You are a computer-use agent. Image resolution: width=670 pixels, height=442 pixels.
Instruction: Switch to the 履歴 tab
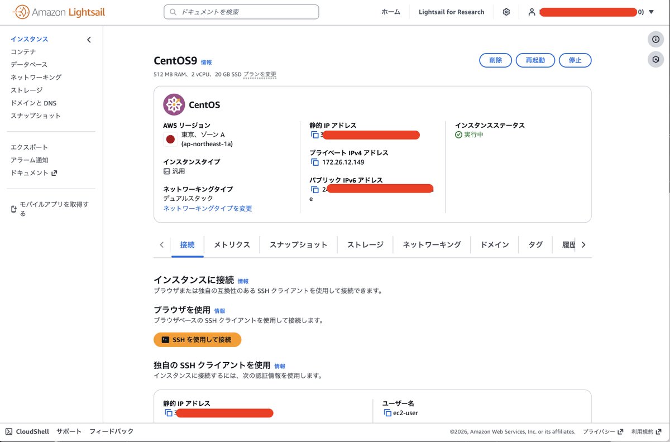coord(568,244)
